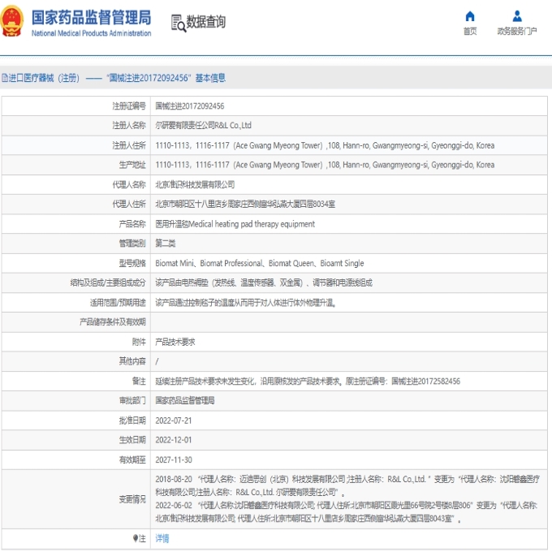The image size is (552, 552).
Task: Click the National Medical Products Administration subtitle
Action: point(91,33)
